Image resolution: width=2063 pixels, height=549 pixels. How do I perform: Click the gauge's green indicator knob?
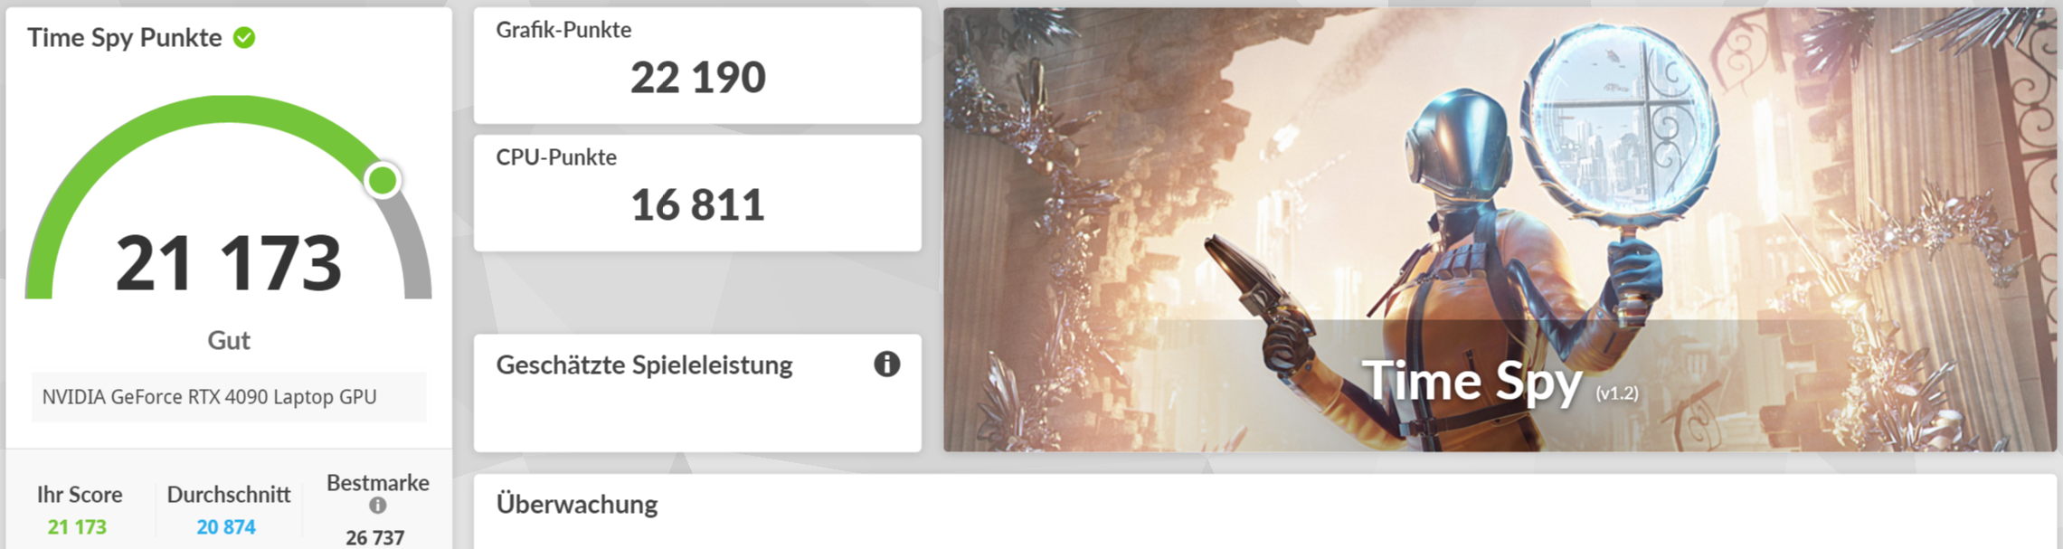coord(383,180)
